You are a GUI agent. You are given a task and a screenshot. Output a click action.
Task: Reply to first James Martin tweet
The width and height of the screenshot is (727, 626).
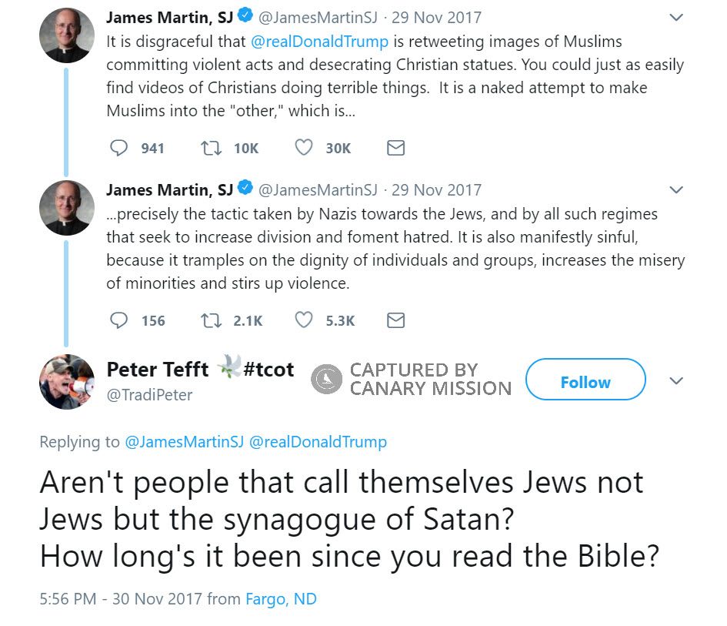pos(118,148)
